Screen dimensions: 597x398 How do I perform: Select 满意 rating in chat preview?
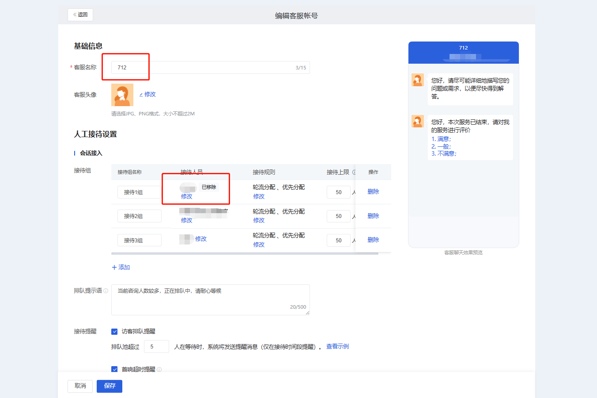click(x=441, y=139)
